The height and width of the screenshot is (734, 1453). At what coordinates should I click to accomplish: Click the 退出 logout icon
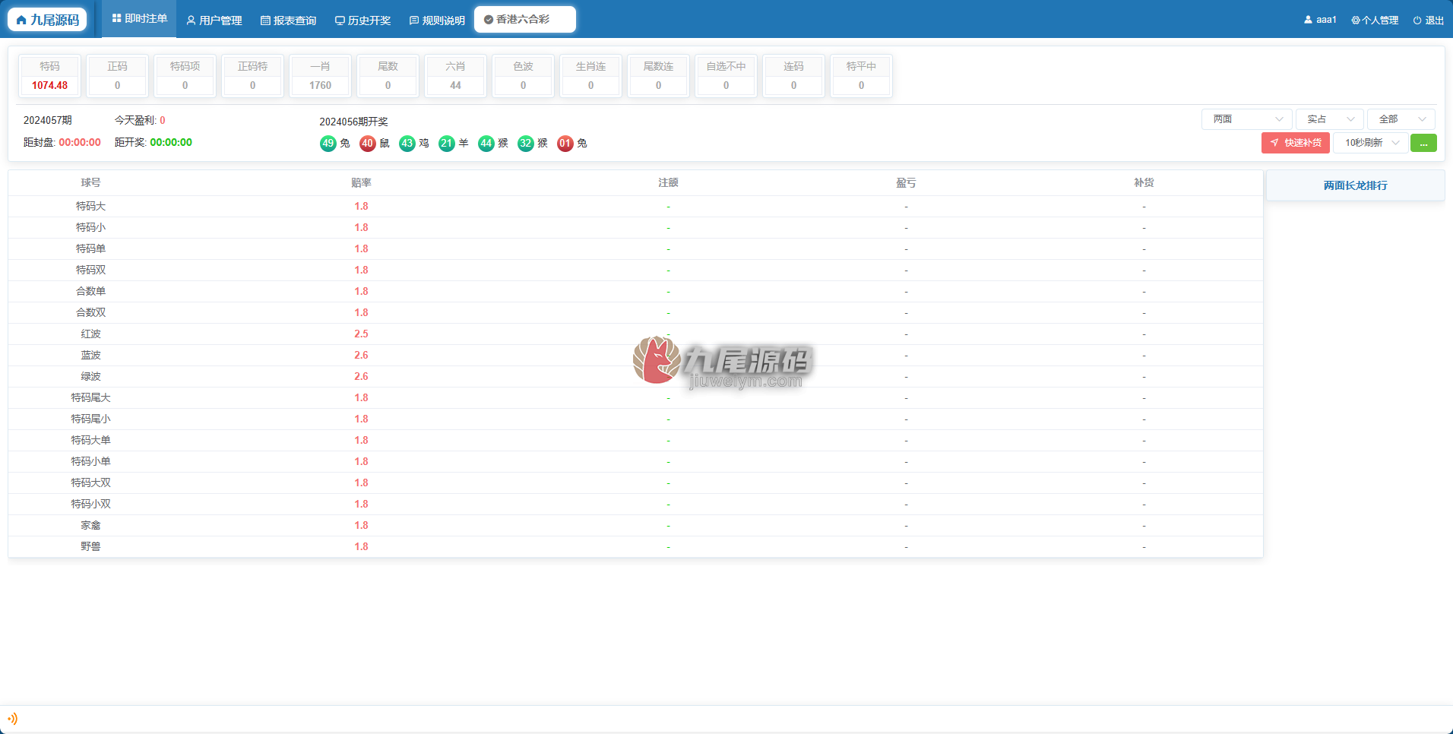[1417, 21]
